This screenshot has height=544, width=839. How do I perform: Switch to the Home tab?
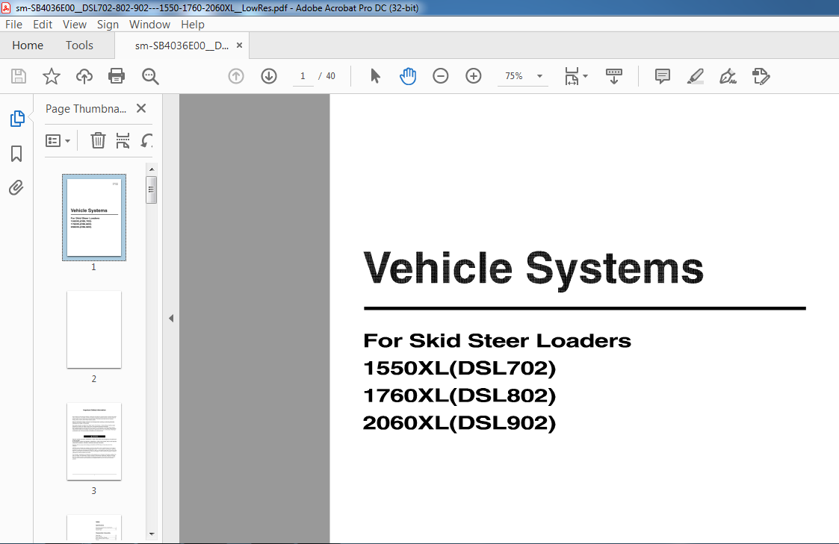28,46
